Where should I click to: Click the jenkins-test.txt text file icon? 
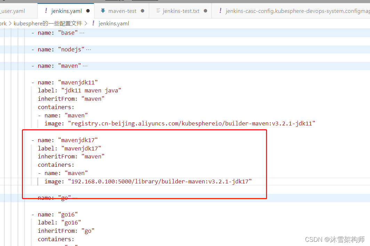pos(158,11)
